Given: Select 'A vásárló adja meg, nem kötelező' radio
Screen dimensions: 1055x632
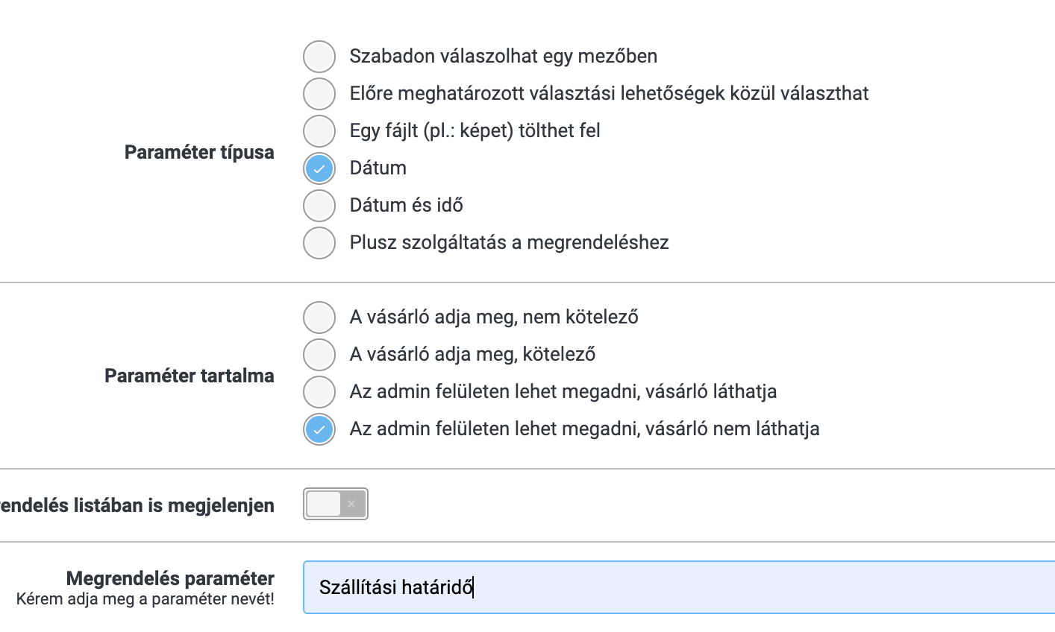Looking at the screenshot, I should click(x=319, y=317).
